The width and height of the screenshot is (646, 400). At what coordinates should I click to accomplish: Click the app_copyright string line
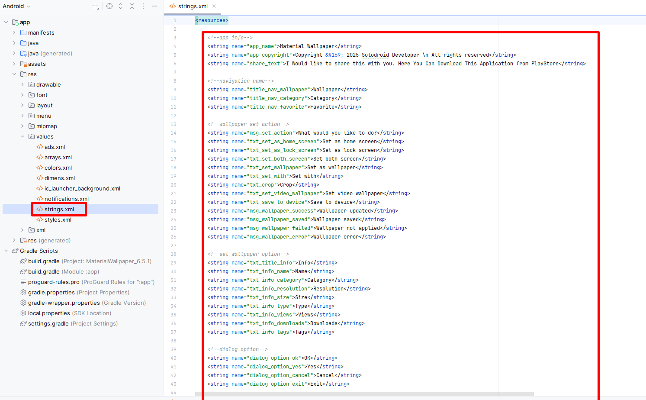(x=362, y=55)
